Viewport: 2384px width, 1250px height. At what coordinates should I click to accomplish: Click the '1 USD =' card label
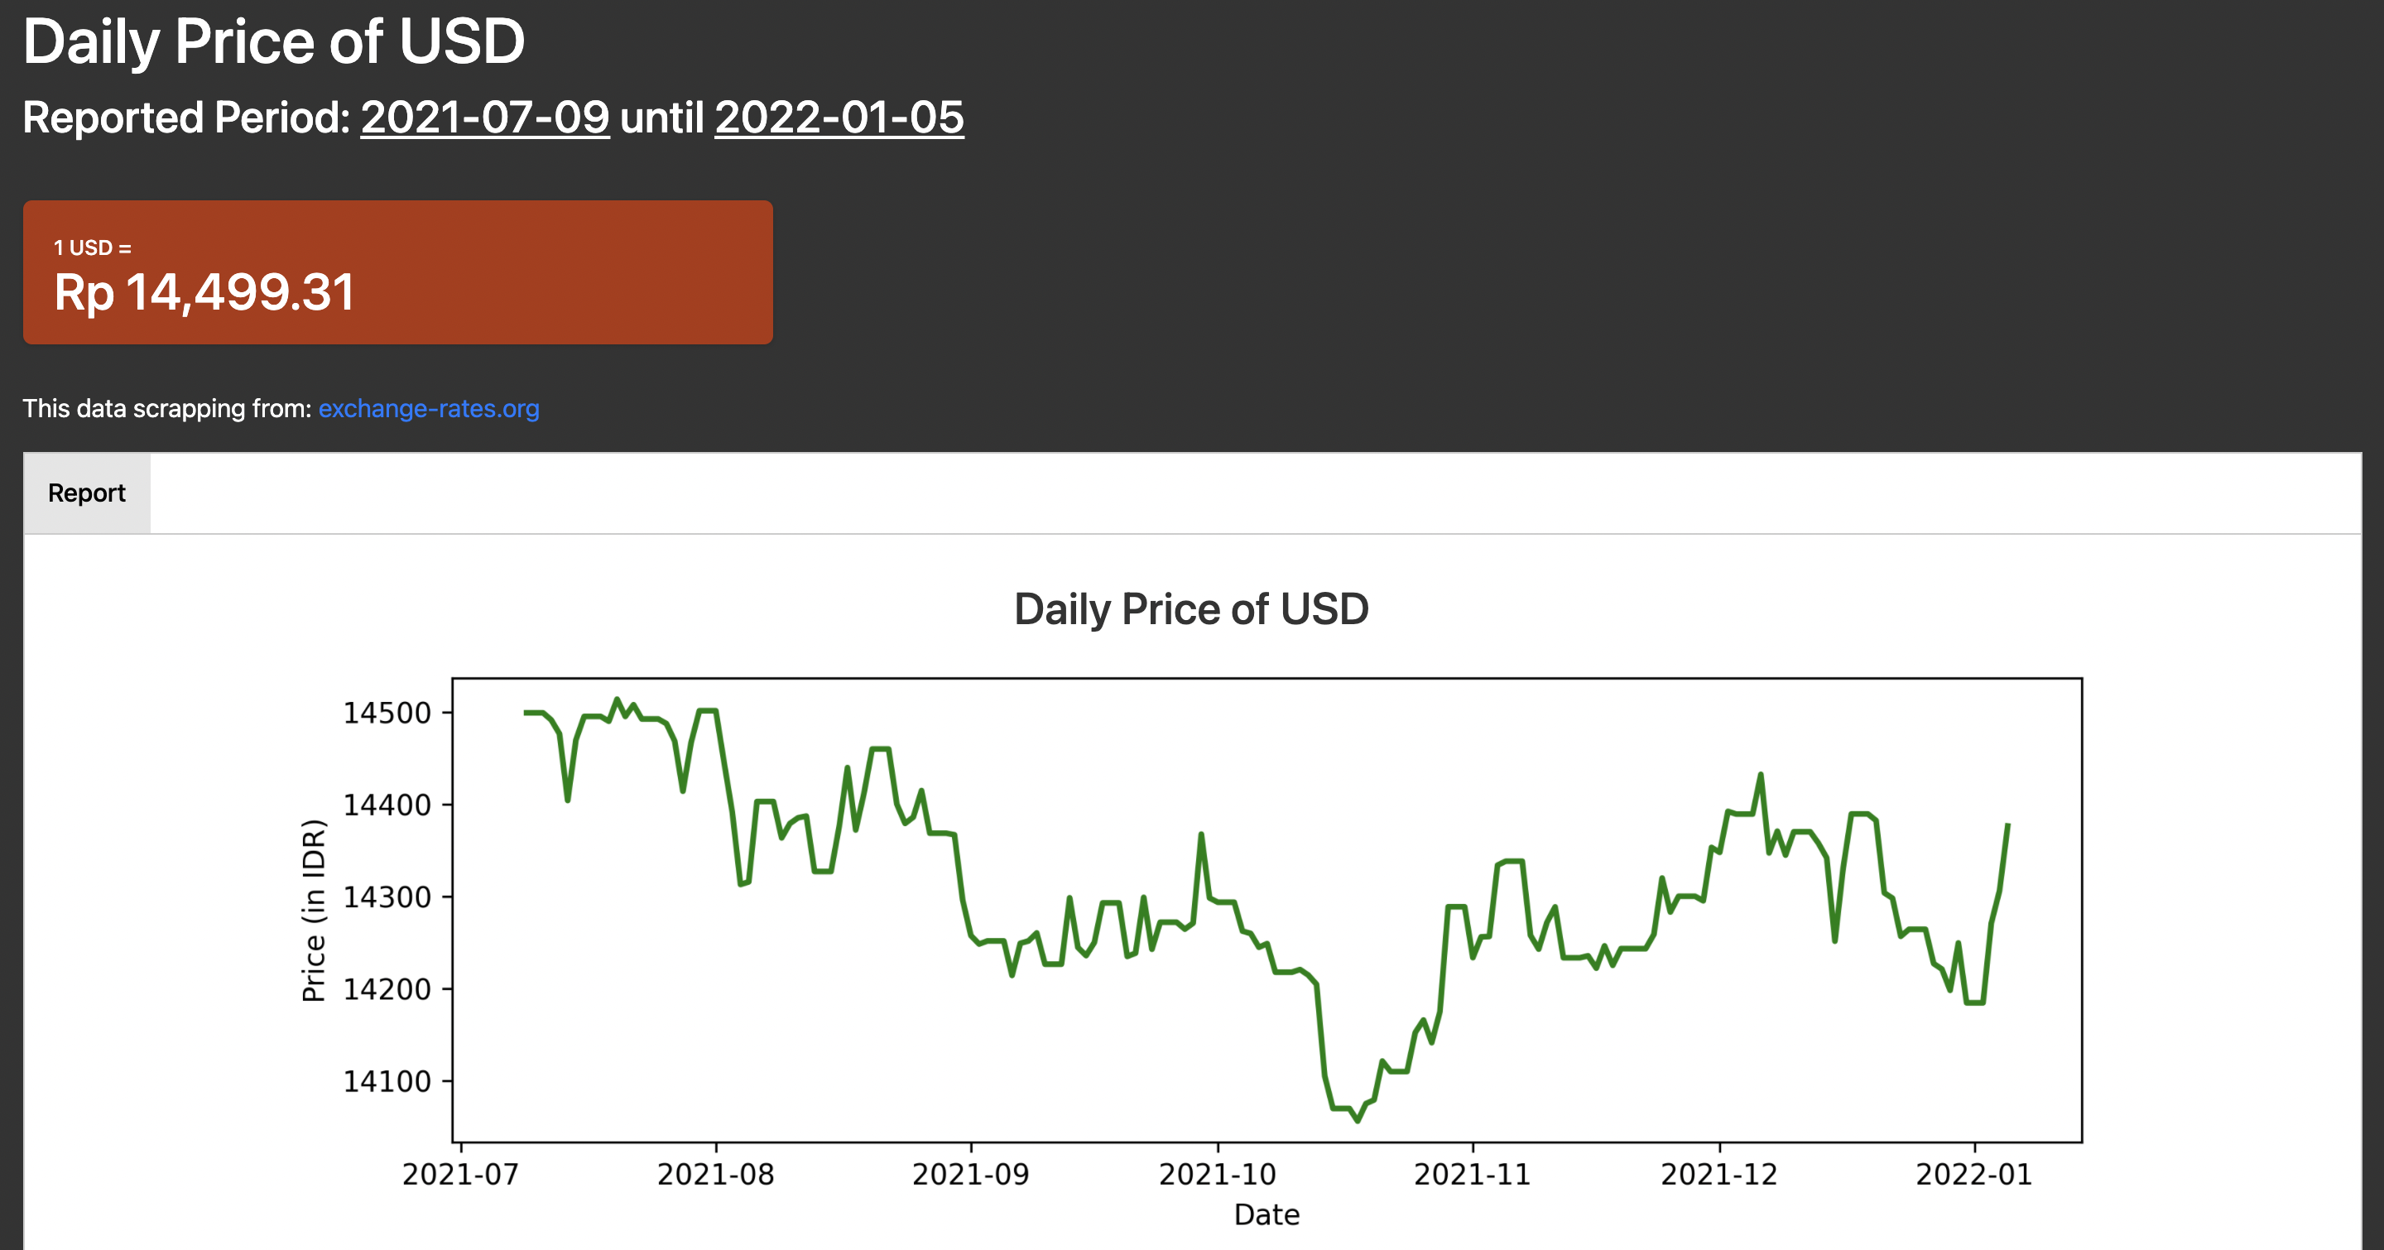point(93,248)
